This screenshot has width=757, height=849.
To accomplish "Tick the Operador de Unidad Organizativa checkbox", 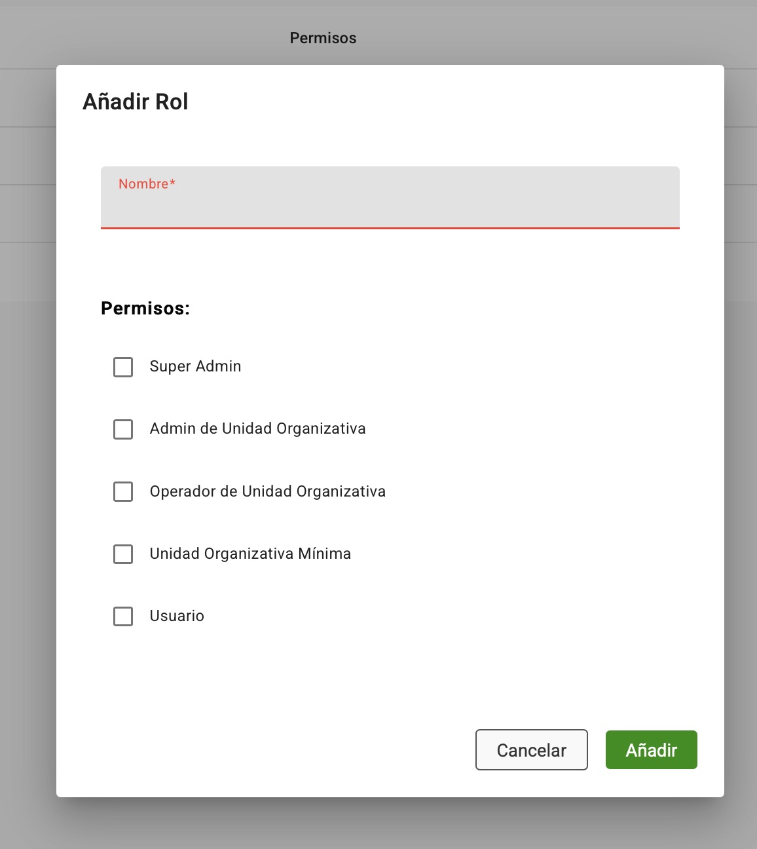I will pos(123,491).
